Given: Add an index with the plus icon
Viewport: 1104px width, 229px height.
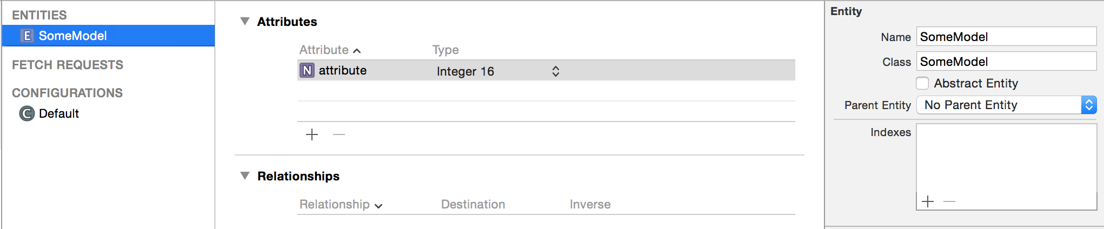Looking at the screenshot, I should [x=928, y=201].
